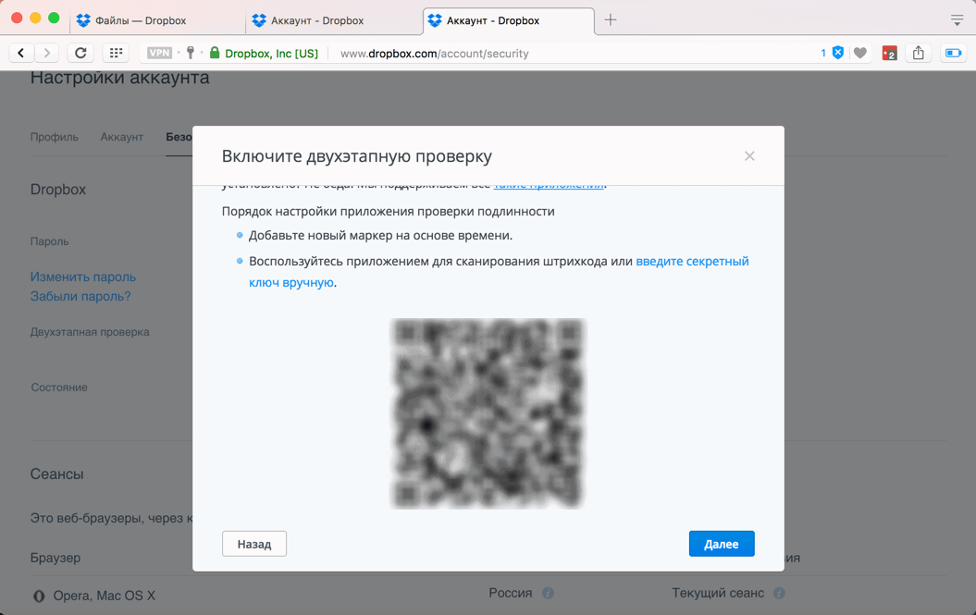Click the Сеансы section heading
The width and height of the screenshot is (976, 615).
[56, 474]
